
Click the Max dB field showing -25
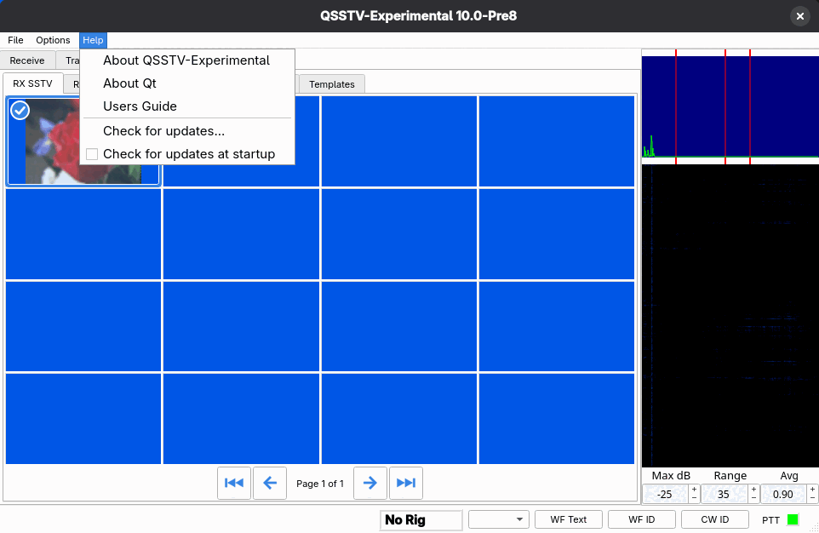point(666,495)
